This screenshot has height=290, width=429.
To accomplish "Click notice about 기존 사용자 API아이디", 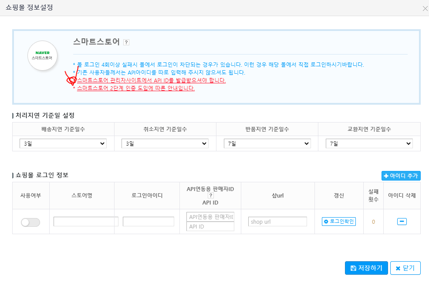I will pos(161,72).
